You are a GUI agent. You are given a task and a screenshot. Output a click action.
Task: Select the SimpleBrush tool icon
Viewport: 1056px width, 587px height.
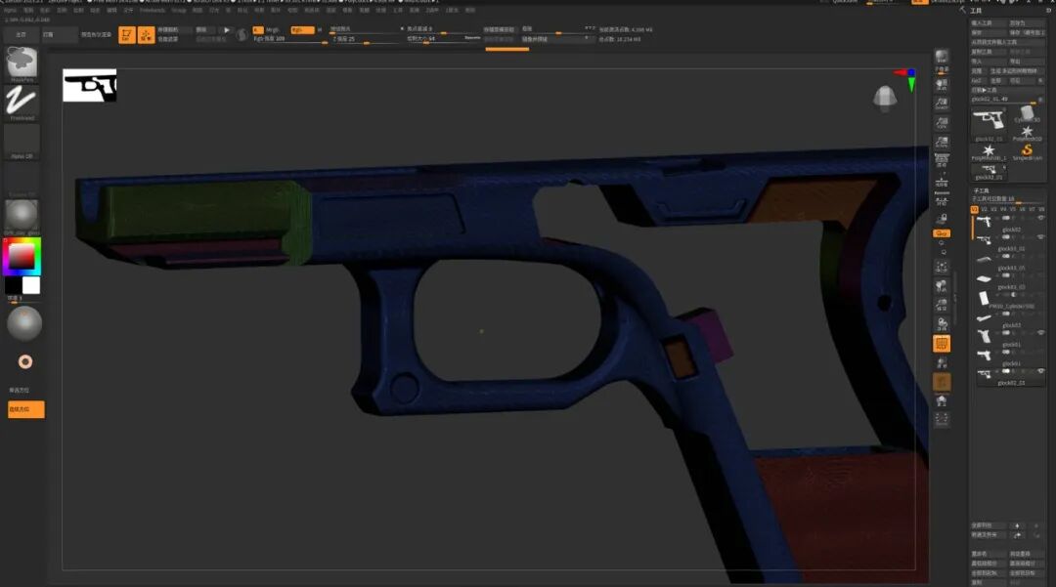click(x=1027, y=151)
